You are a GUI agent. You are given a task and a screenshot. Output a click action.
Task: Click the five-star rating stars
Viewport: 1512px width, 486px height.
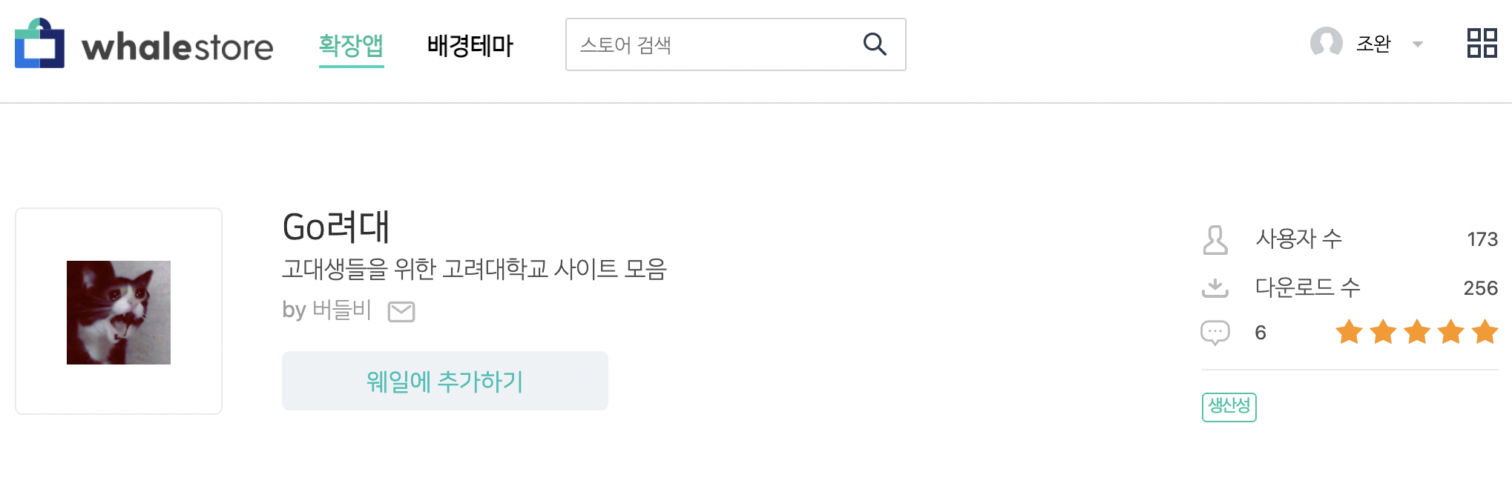[x=1416, y=332]
